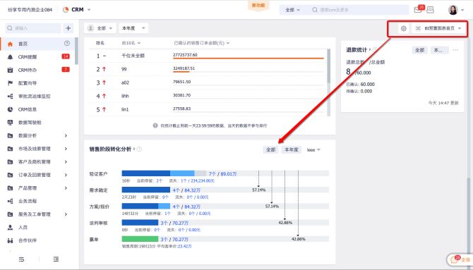The image size is (473, 270).
Task: Open the 已确认的销售订单金额 metric dropdown
Action: 202,43
